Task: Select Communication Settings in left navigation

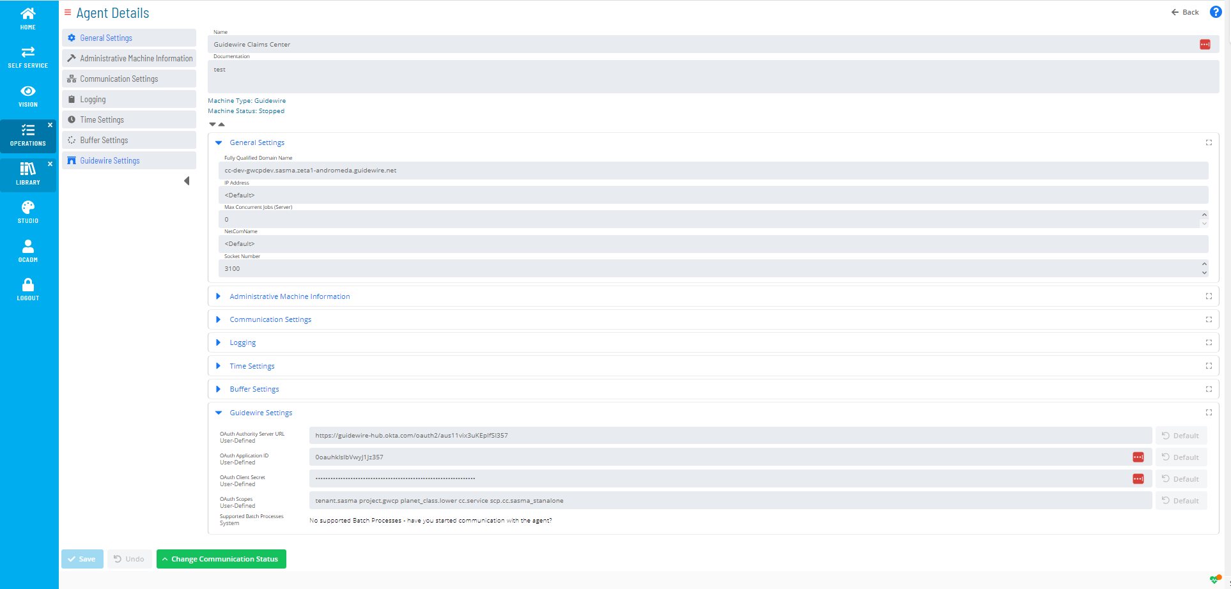Action: pyautogui.click(x=129, y=79)
